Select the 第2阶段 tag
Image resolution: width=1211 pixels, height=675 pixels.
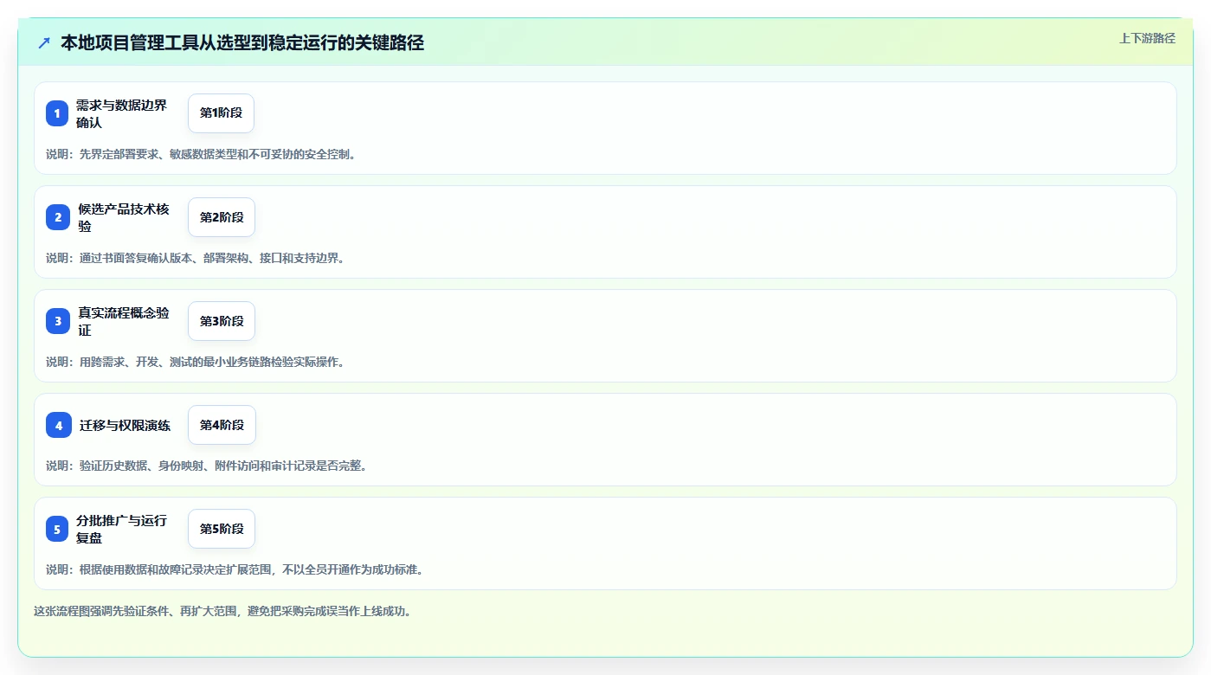click(x=222, y=217)
